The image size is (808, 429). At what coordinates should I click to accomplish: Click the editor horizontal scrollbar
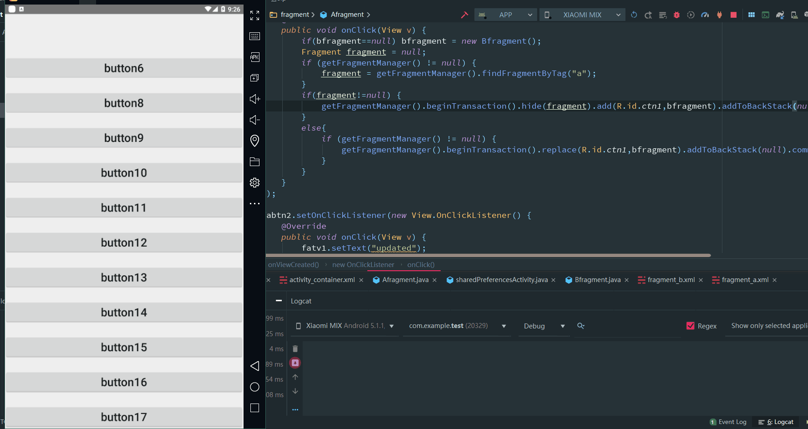pos(488,255)
